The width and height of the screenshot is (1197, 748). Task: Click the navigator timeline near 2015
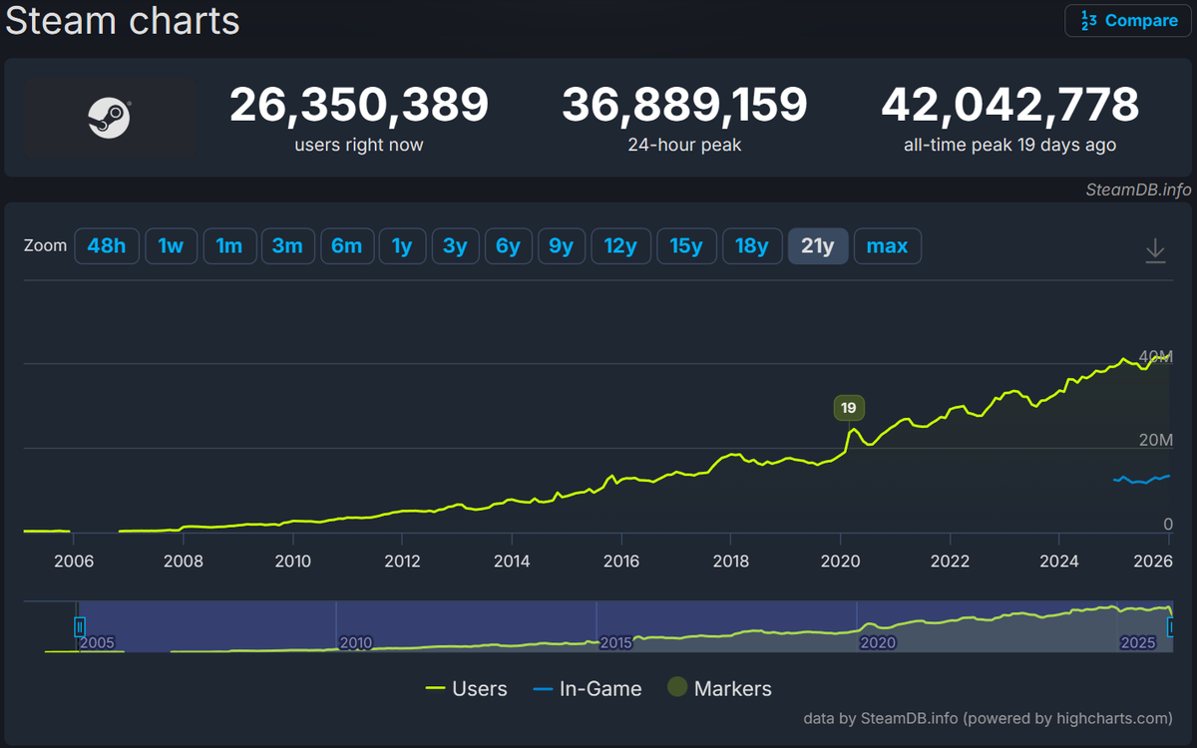click(616, 642)
